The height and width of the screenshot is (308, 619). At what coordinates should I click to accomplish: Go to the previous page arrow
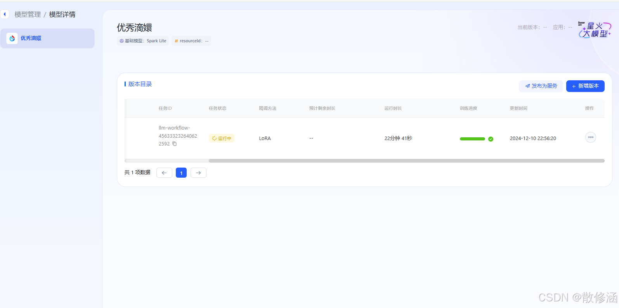tap(164, 173)
